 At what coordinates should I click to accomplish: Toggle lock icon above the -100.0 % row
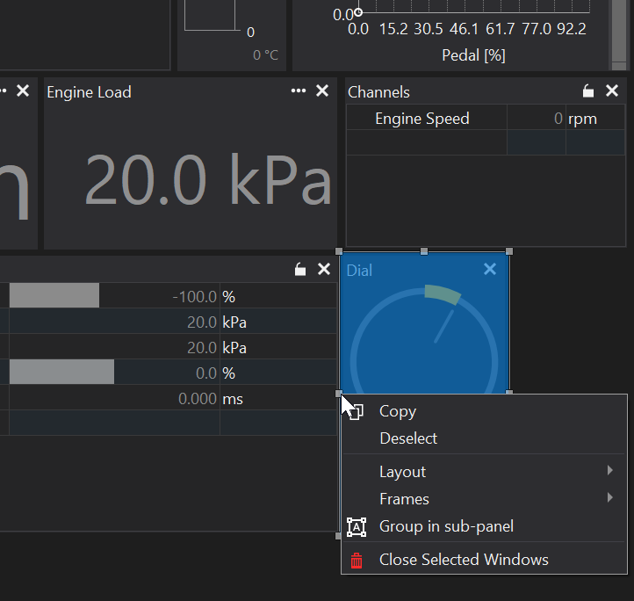(x=300, y=270)
